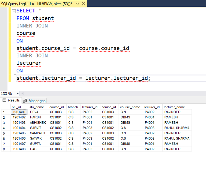Click the GUPTA student name cell

coord(38,144)
